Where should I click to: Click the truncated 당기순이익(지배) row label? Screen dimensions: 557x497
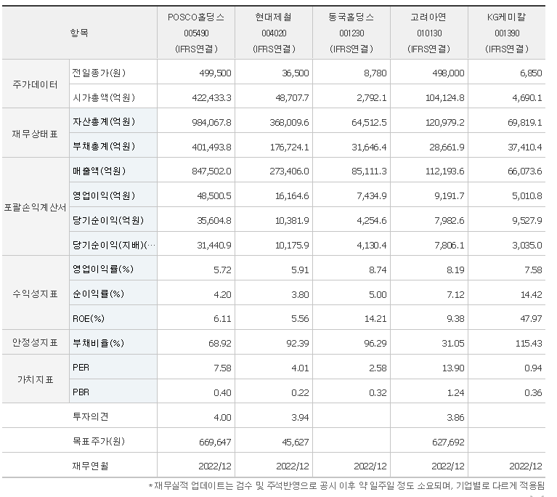pyautogui.click(x=114, y=245)
